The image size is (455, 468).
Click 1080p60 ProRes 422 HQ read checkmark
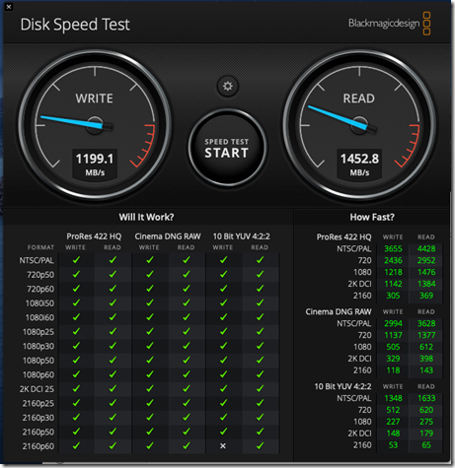(113, 374)
